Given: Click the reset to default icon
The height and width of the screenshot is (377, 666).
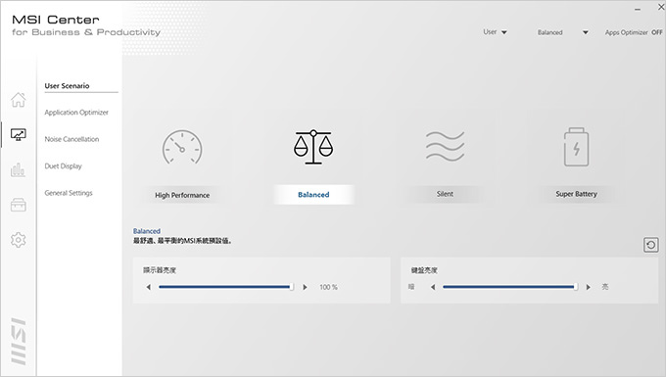Looking at the screenshot, I should pos(650,245).
